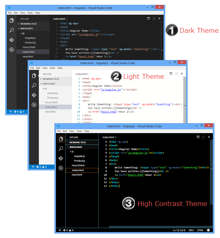This screenshot has height=238, width=220.
Task: Expand WORKING FILES in high contrast window
Action: (x=68, y=142)
